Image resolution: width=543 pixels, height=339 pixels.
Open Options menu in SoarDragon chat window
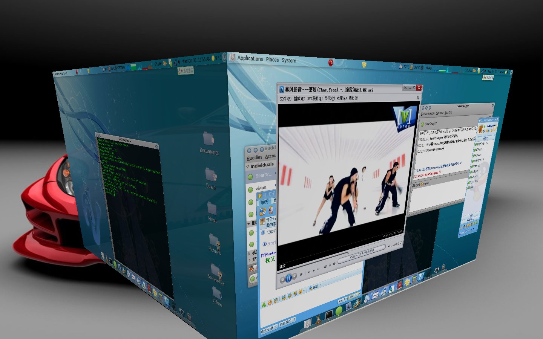pyautogui.click(x=440, y=113)
